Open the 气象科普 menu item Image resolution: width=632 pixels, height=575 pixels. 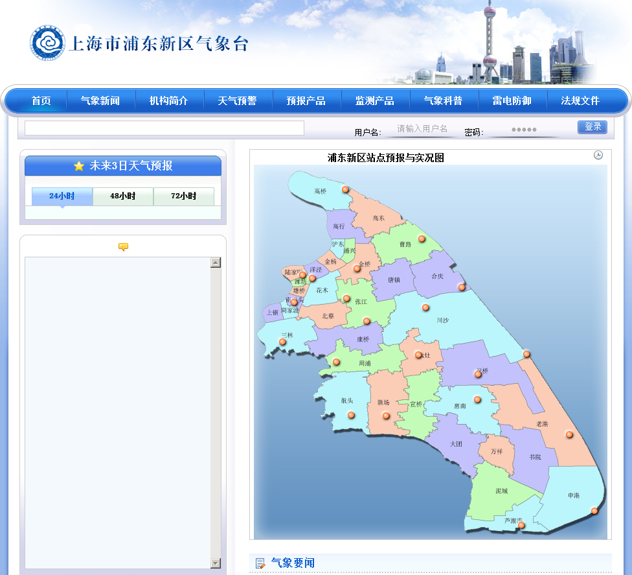click(444, 100)
